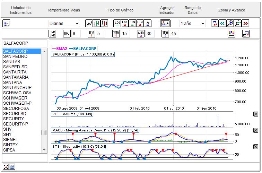
Task: Toggle the SMA 2 indicator
Action: tap(141, 34)
